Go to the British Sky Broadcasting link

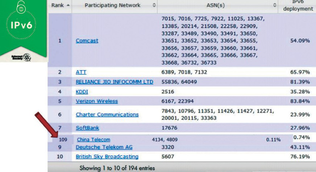point(107,156)
